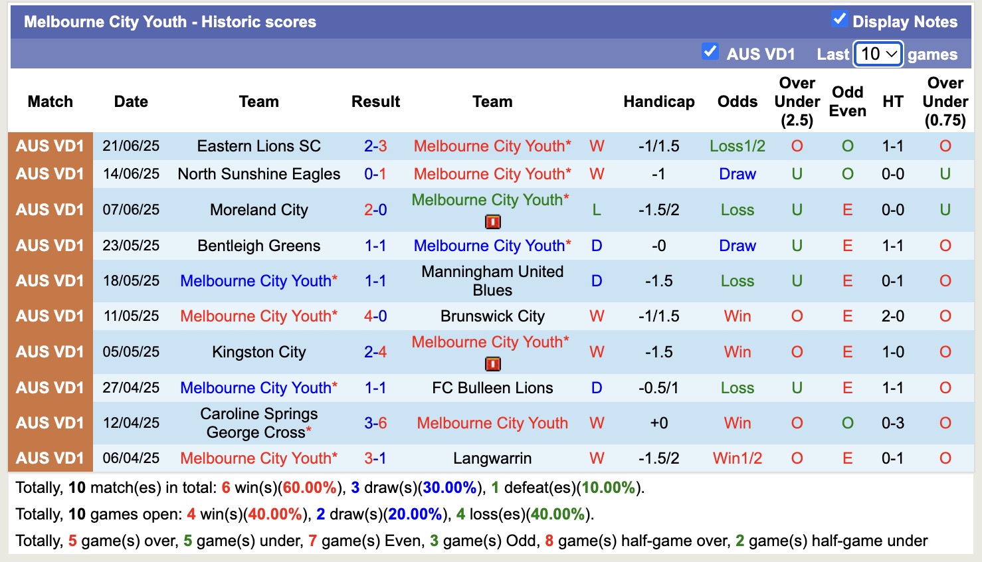Click the Handicap column header

(x=658, y=102)
